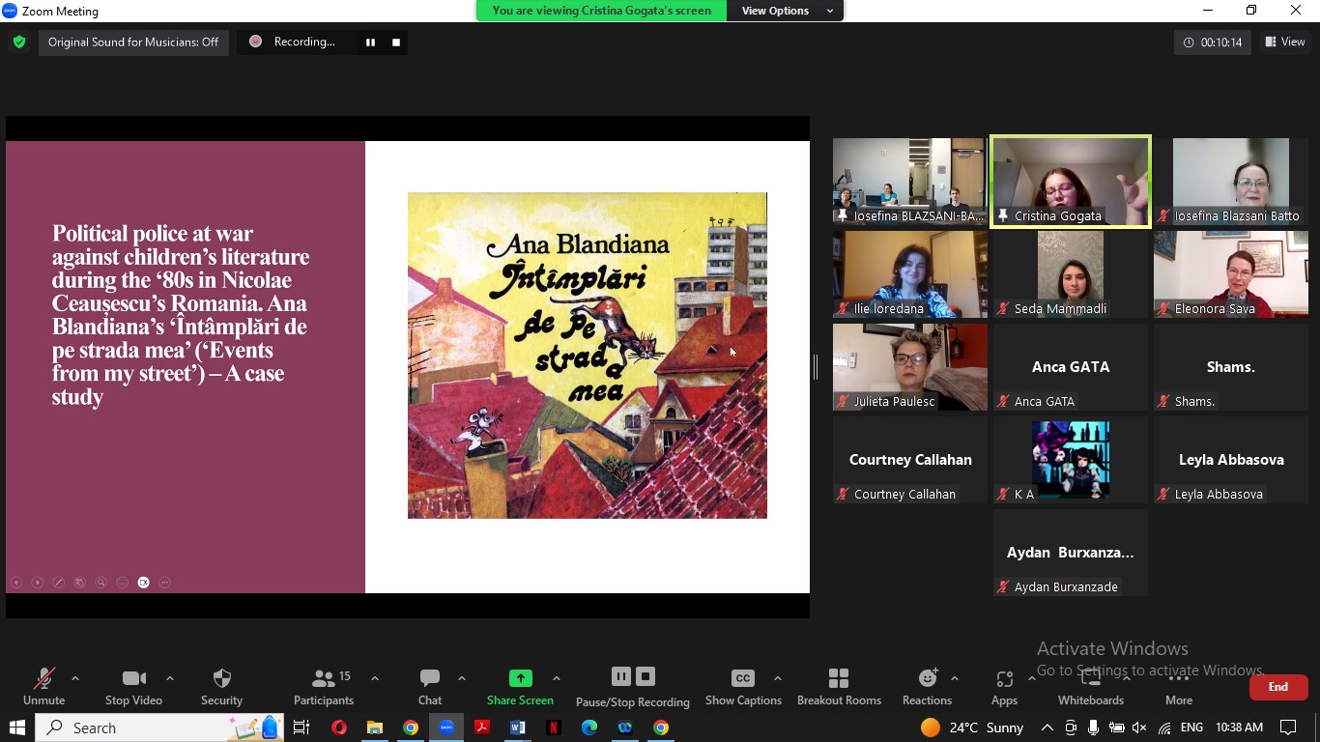Open Breakout Rooms

coord(839,687)
